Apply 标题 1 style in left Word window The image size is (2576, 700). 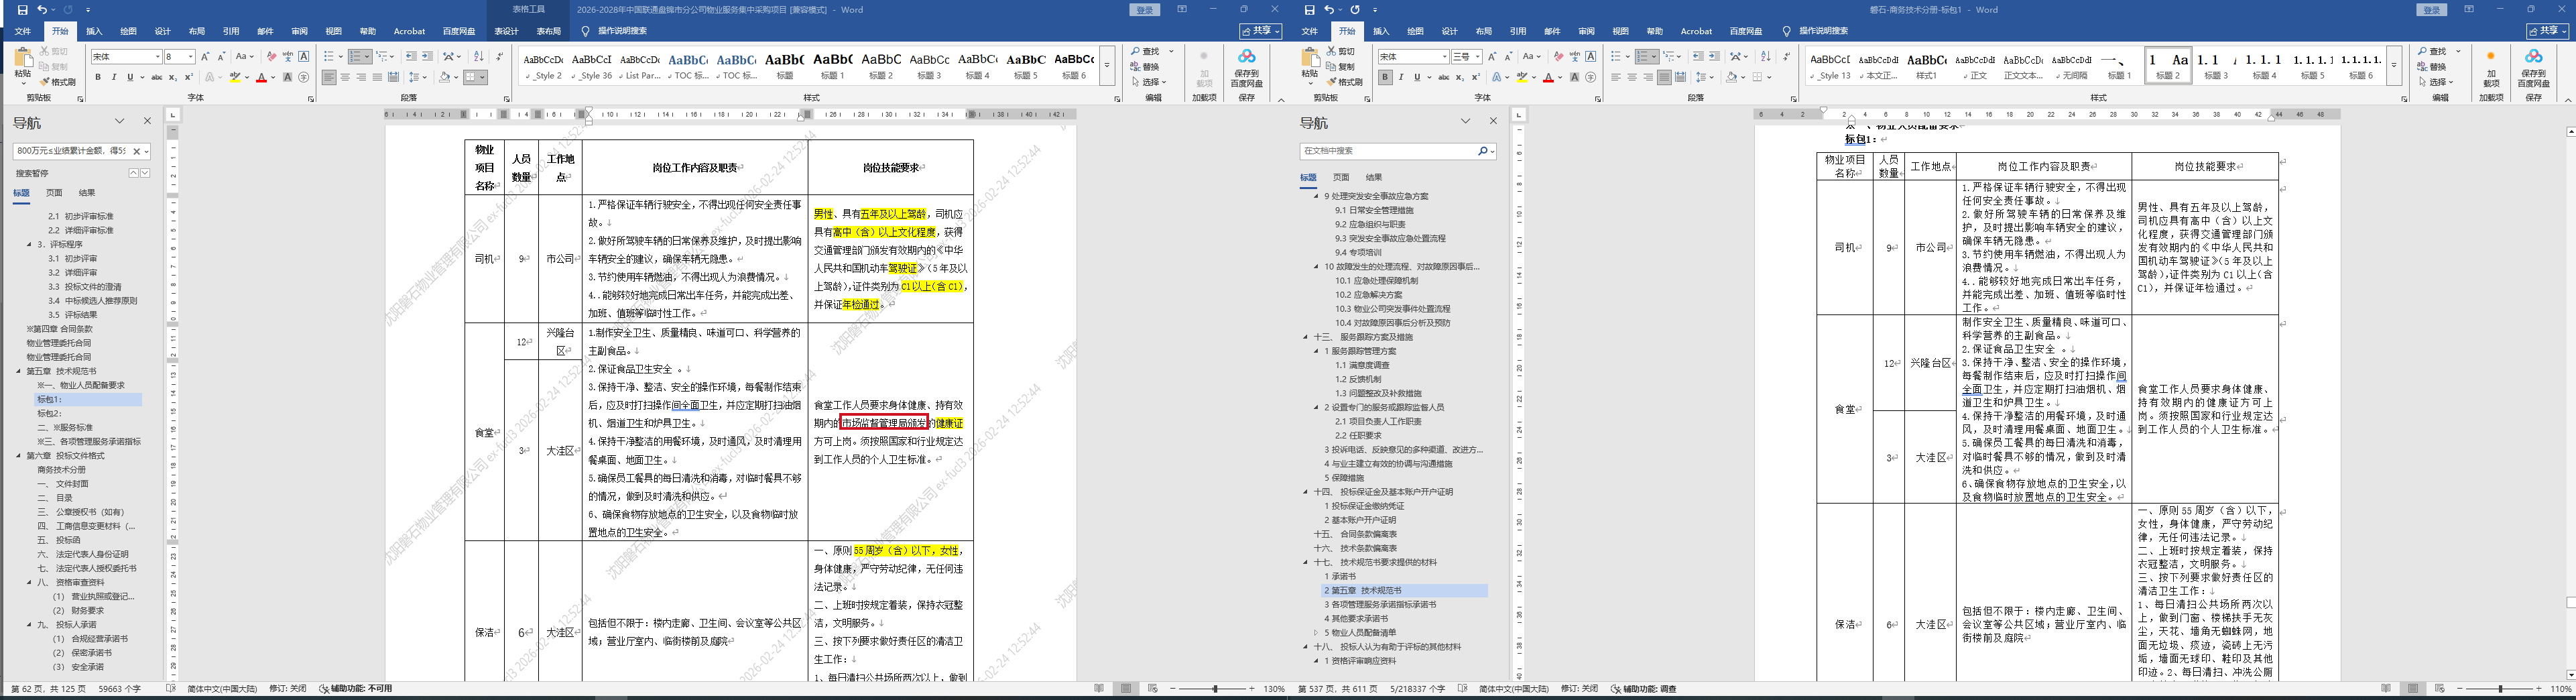832,65
